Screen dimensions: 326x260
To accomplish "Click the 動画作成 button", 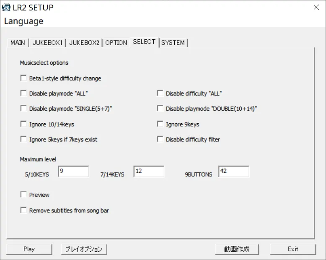I will tap(237, 249).
